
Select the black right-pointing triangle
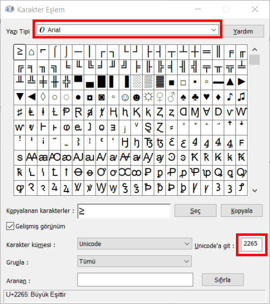[x=241, y=82]
